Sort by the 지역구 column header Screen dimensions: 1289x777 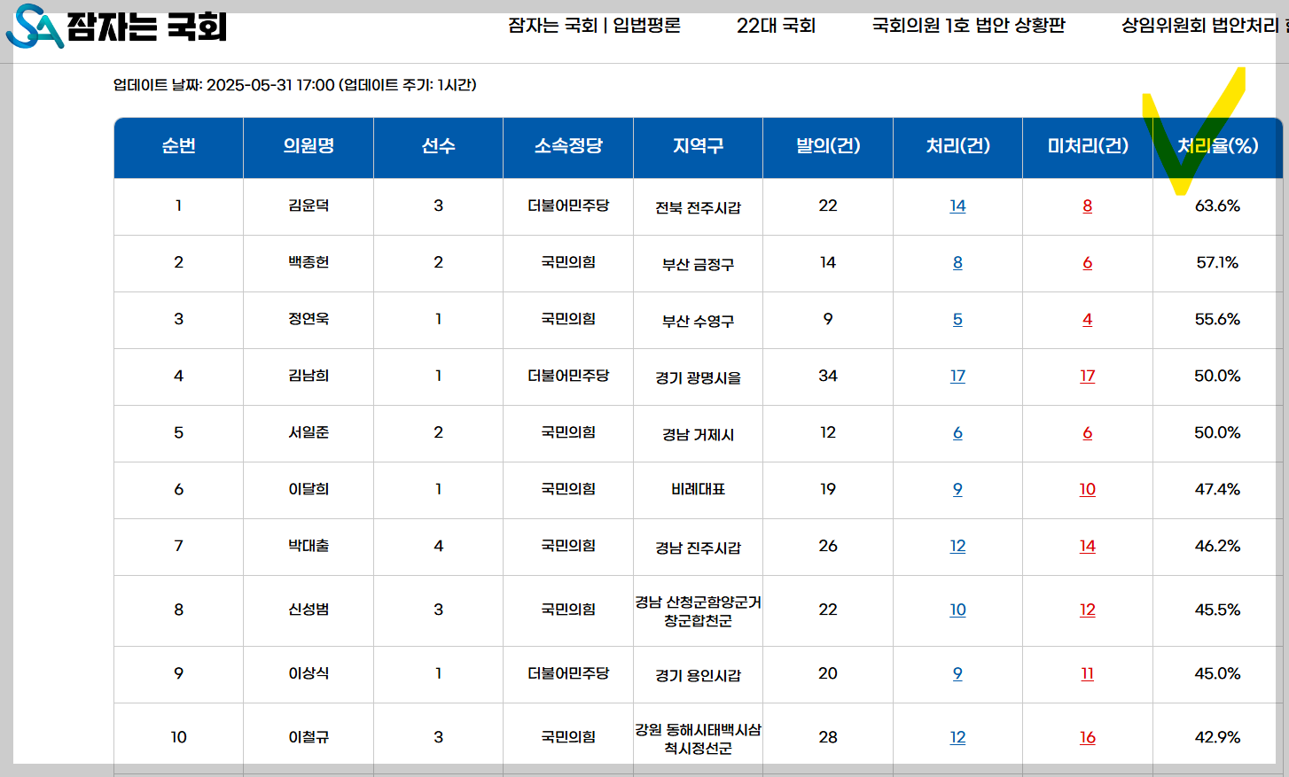click(x=698, y=146)
